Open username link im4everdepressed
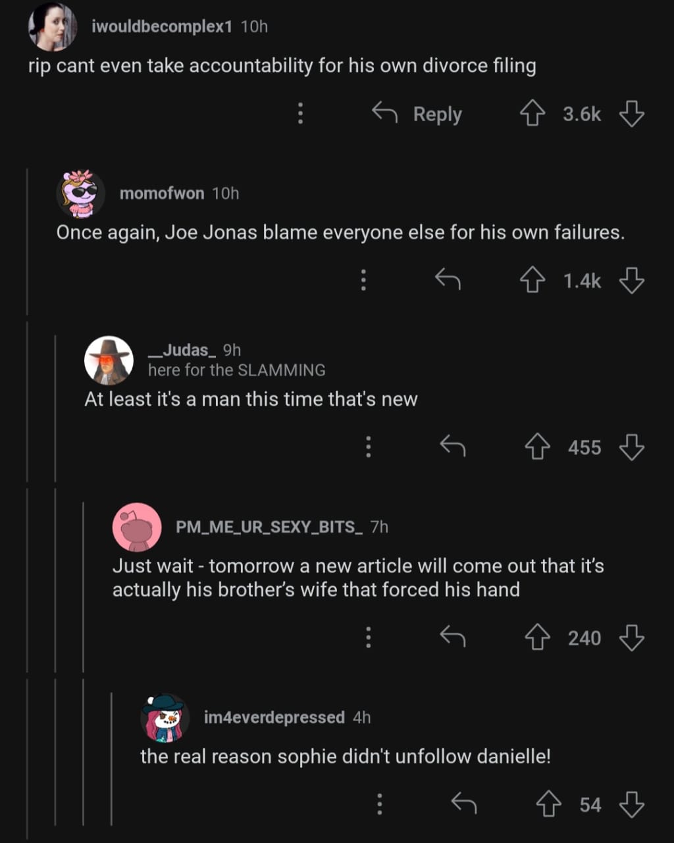 tap(274, 717)
